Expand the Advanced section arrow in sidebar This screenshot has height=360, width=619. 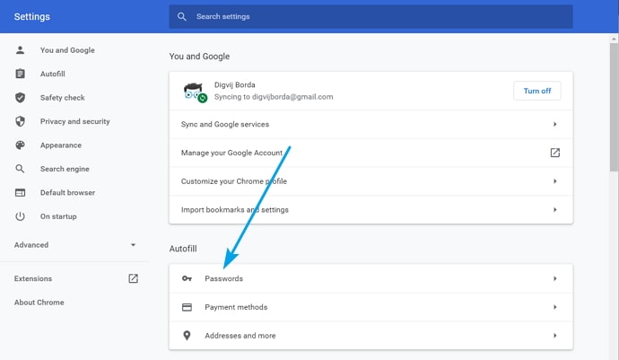133,245
